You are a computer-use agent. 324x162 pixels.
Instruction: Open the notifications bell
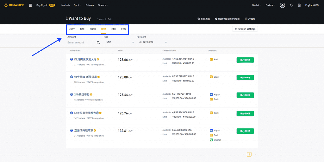[x=291, y=5]
